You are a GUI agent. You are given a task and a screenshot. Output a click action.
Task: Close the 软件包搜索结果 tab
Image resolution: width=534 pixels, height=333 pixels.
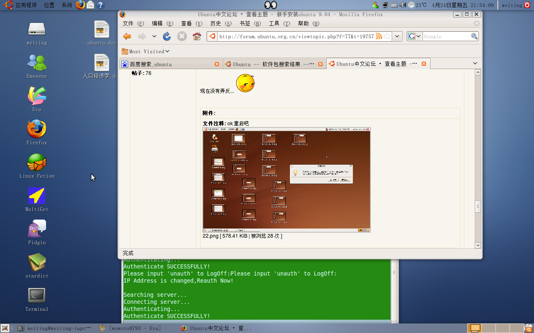click(320, 64)
